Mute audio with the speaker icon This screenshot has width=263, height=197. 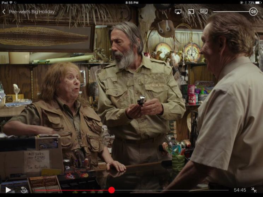coord(253,12)
